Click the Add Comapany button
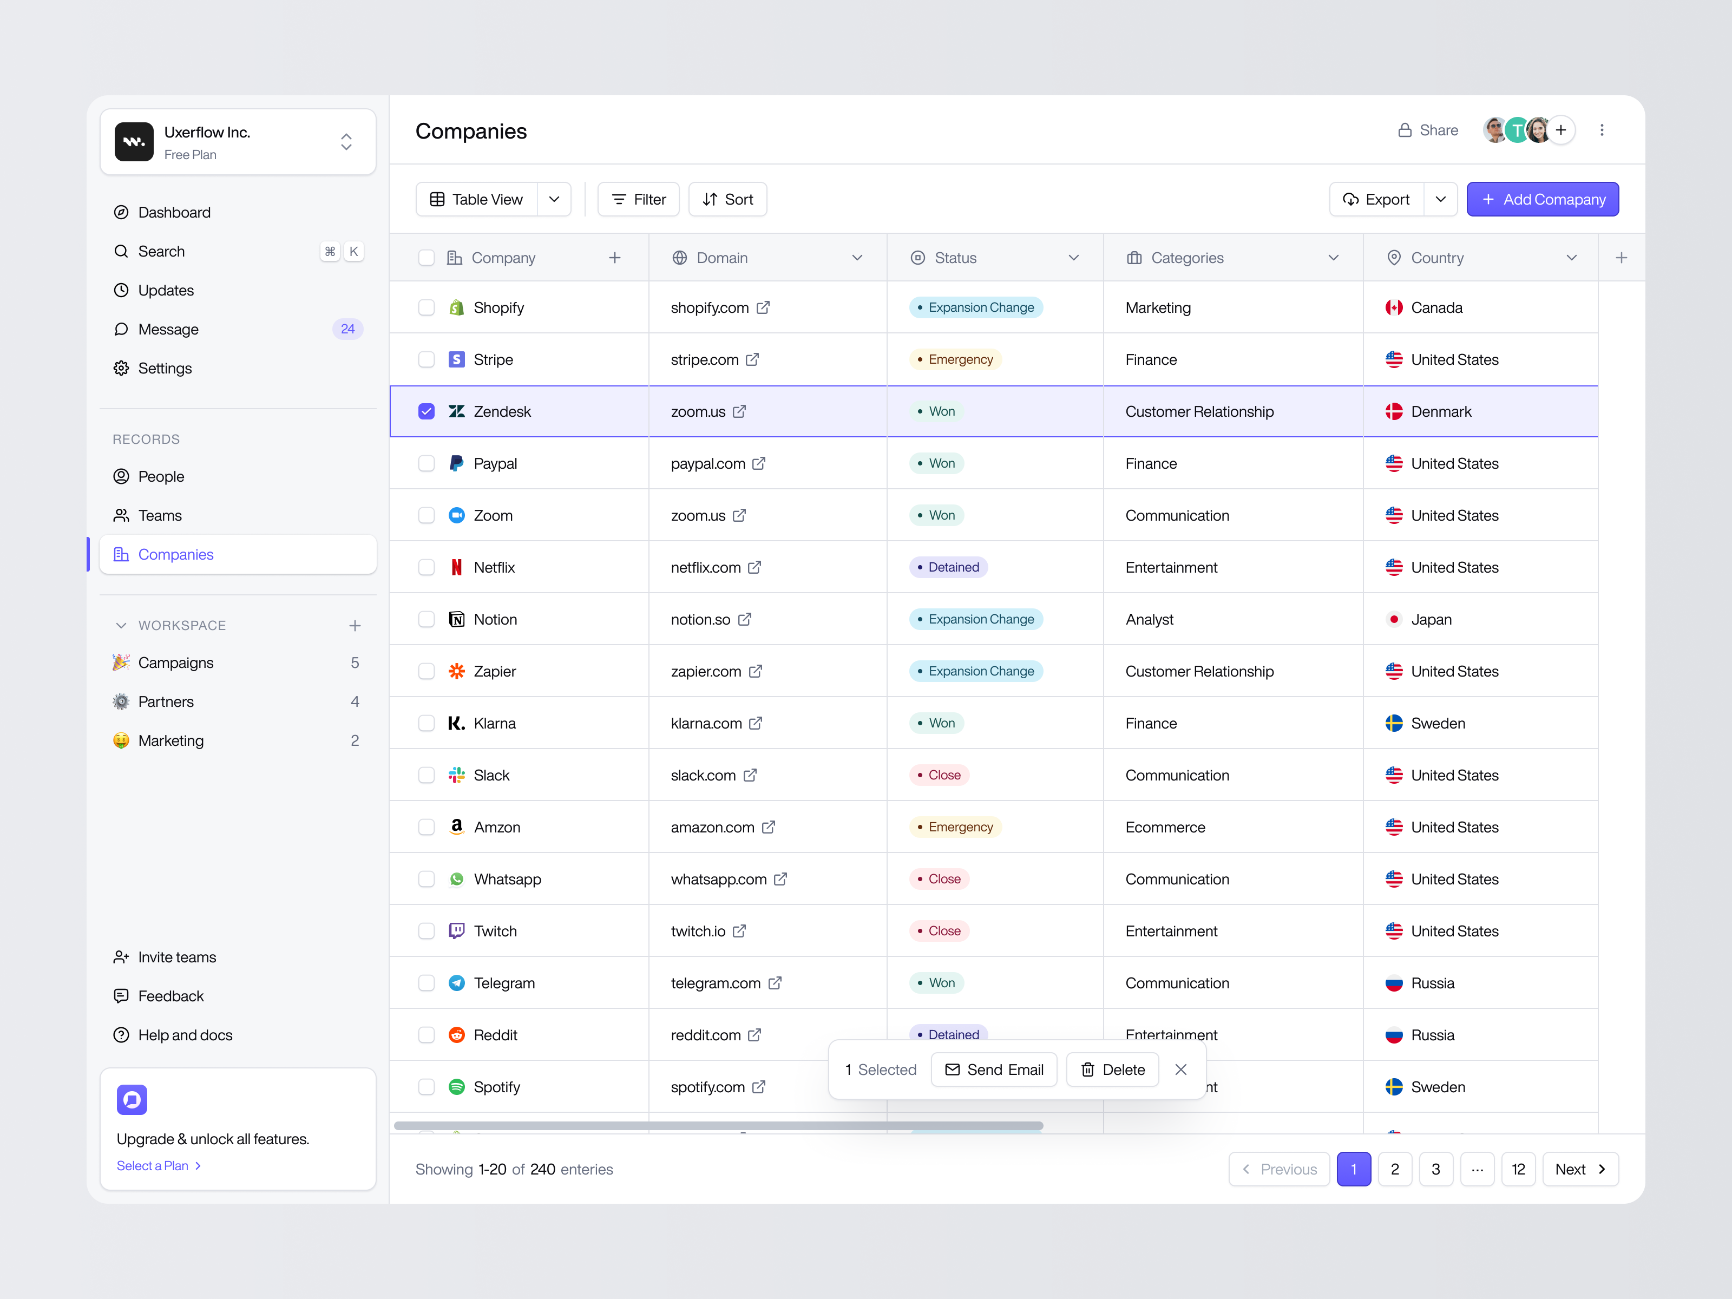The width and height of the screenshot is (1732, 1299). 1543,199
